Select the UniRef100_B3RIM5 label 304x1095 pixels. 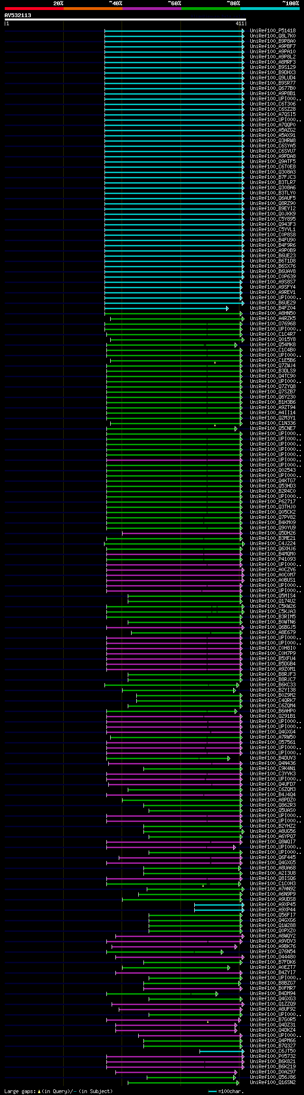tap(273, 617)
